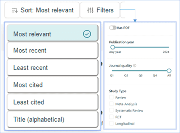Open the Sort: Most relevant dropdown
This screenshot has width=180, height=133.
[x=42, y=10]
